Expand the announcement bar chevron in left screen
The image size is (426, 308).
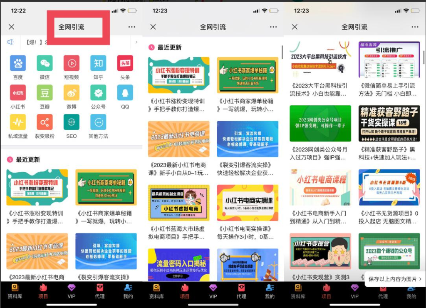tap(136, 42)
